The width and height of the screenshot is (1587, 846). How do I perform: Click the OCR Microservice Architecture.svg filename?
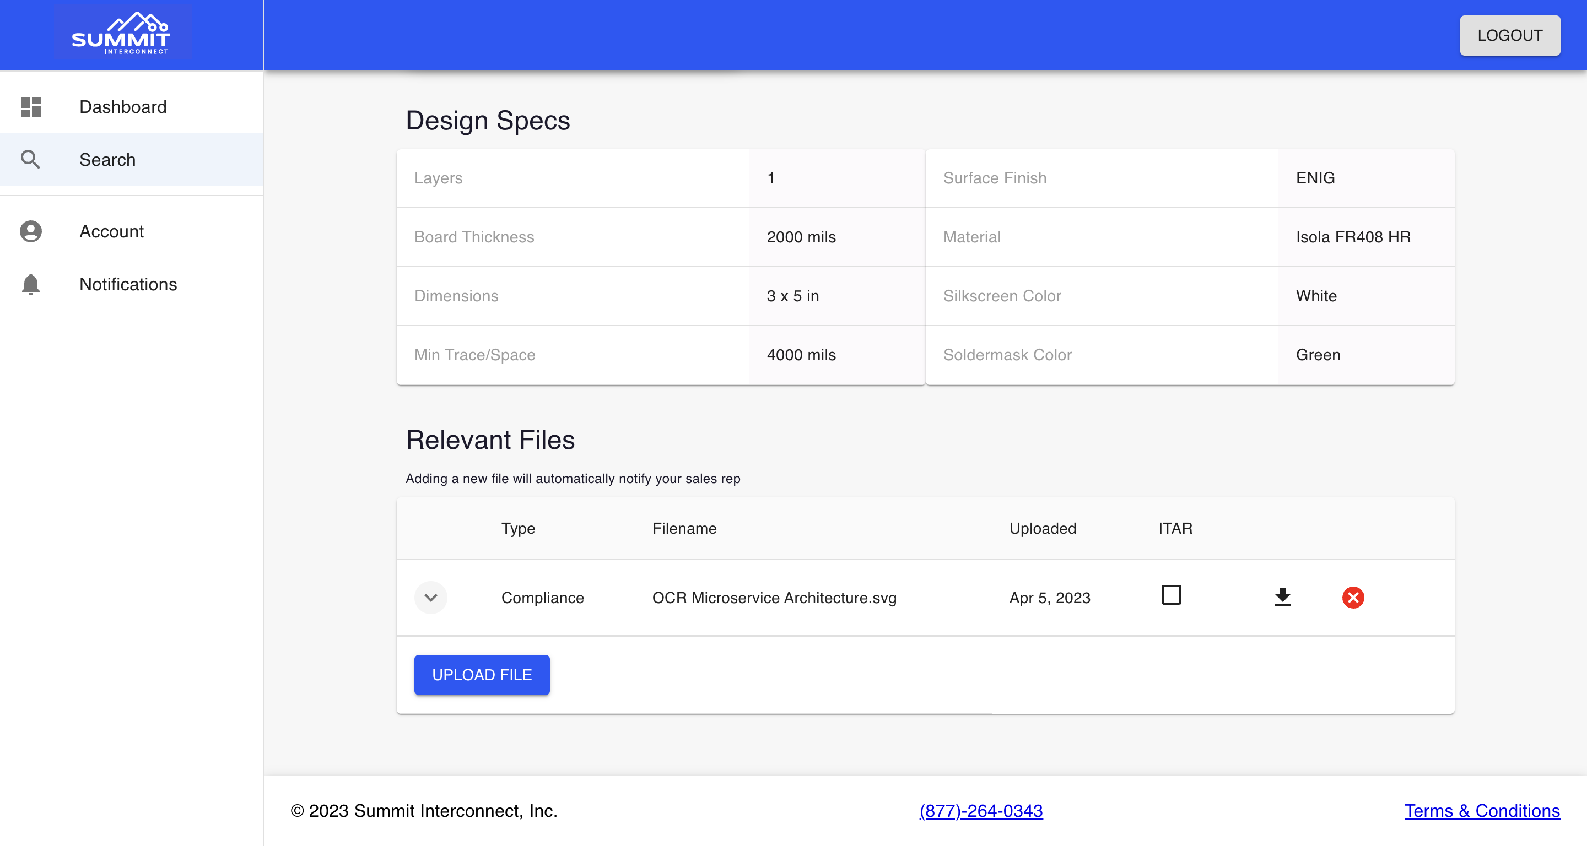(x=774, y=597)
